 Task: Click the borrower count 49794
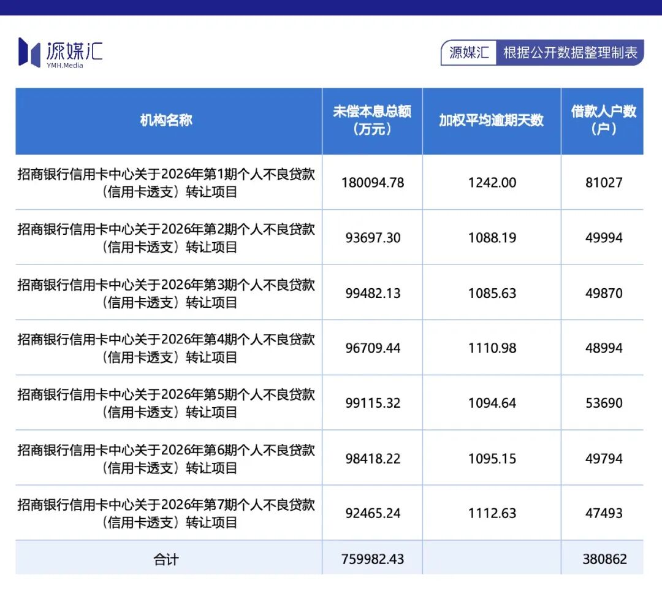604,459
